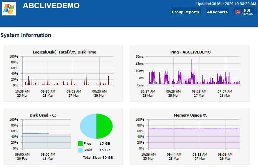This screenshot has height=168, width=258.
Task: Click the light blue Used legend swatch
Action: pos(80,150)
